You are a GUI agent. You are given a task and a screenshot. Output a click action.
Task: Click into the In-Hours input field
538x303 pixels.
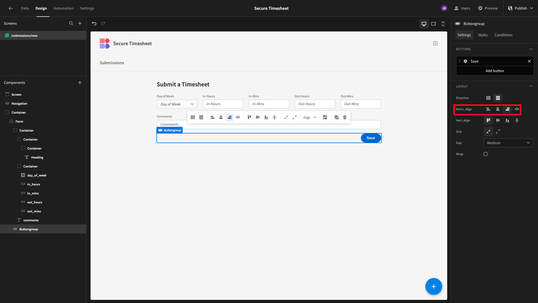[223, 104]
